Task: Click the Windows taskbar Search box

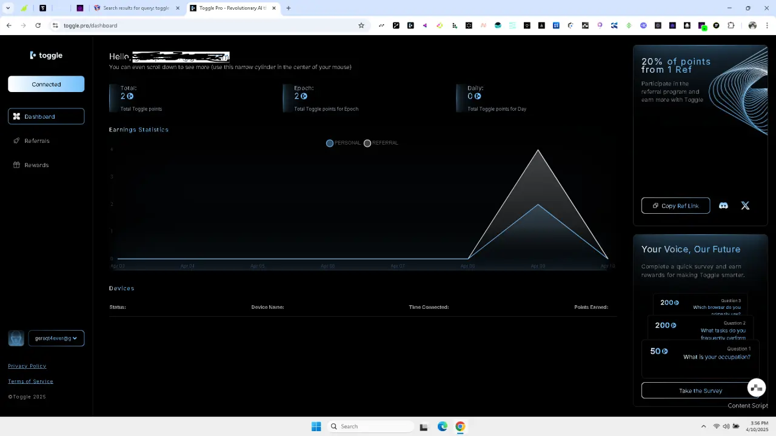Action: tap(371, 426)
